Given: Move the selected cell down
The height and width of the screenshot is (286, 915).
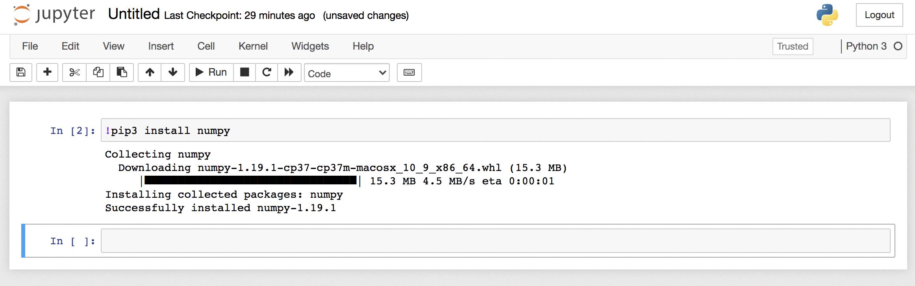Looking at the screenshot, I should [x=173, y=72].
